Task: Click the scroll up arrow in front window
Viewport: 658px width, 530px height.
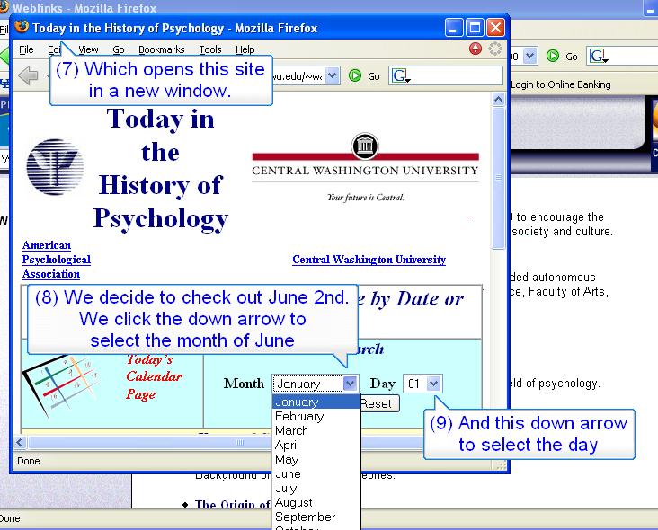Action: pos(498,100)
